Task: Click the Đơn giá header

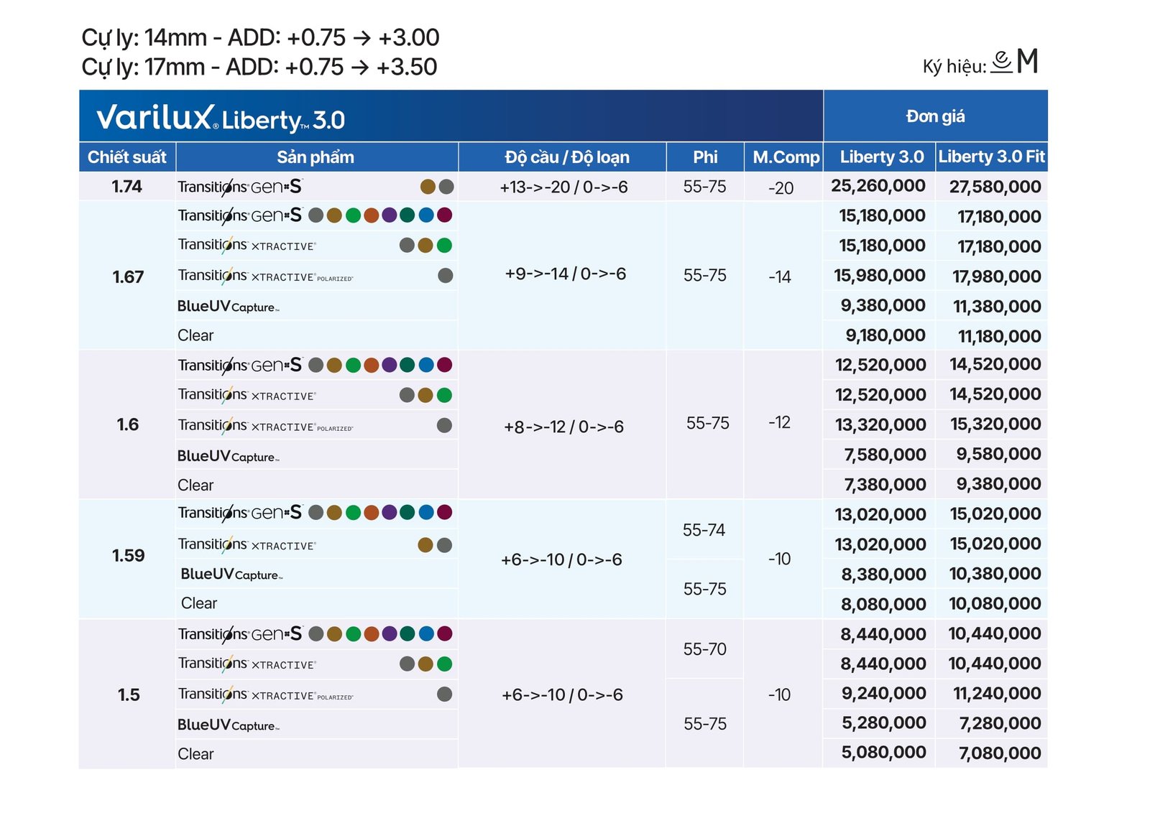Action: pyautogui.click(x=935, y=116)
